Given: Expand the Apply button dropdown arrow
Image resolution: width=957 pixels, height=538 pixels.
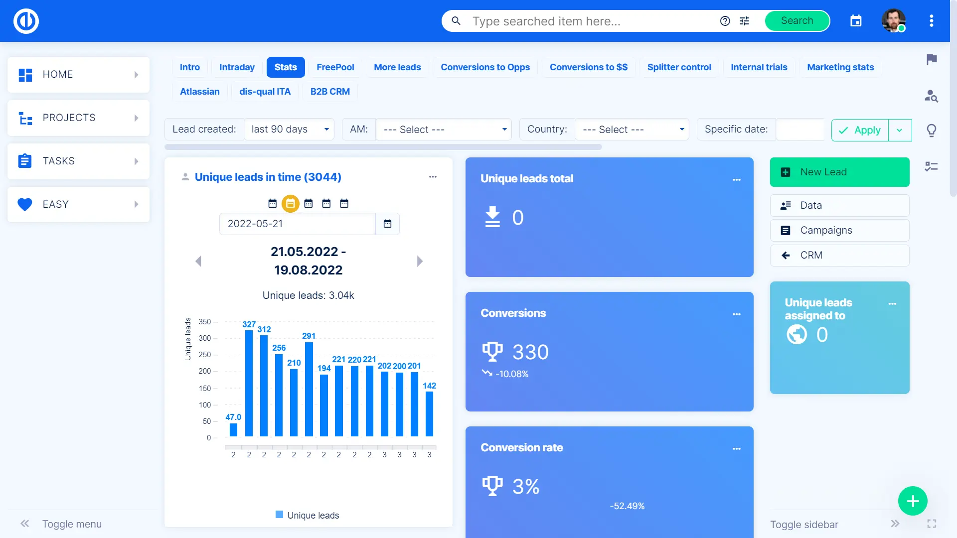Looking at the screenshot, I should (900, 130).
